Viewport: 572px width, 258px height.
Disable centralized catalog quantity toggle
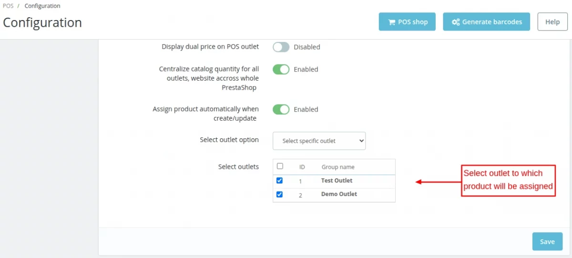click(x=281, y=70)
